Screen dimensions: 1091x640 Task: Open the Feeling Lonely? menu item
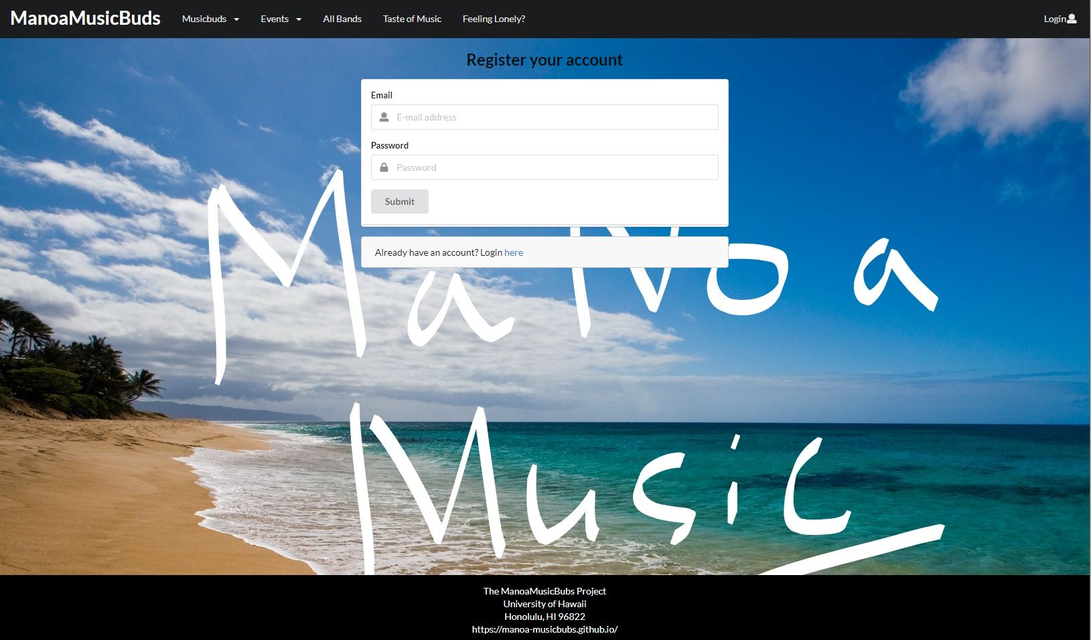click(x=494, y=19)
